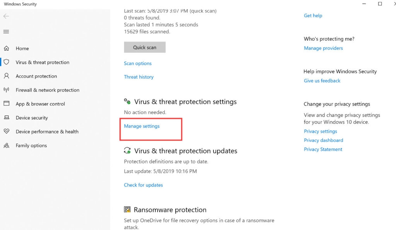
Task: Click the laptop icon for Device security
Action: pos(6,117)
